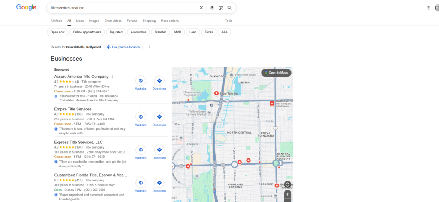Image resolution: width=439 pixels, height=202 pixels.
Task: Open Google Lens image search icon
Action: click(221, 8)
